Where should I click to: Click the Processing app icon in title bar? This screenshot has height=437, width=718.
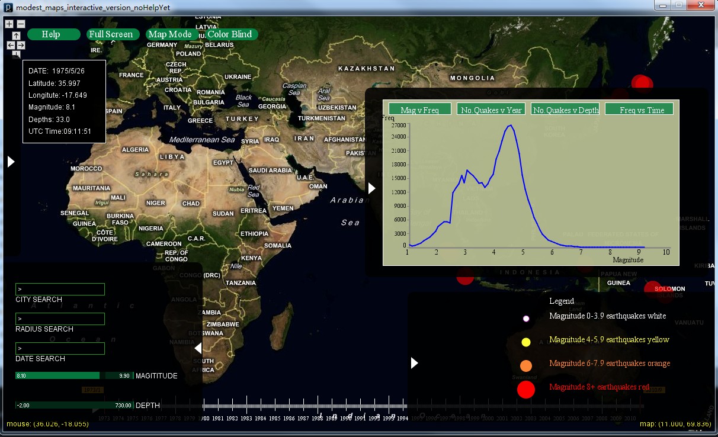(8, 7)
